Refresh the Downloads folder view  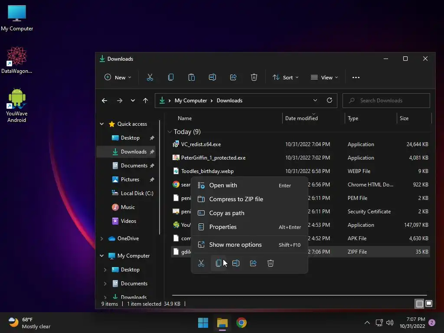click(x=330, y=100)
